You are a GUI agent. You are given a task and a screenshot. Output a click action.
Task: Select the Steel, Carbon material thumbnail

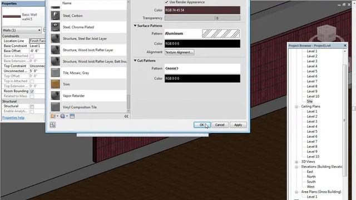(55, 16)
